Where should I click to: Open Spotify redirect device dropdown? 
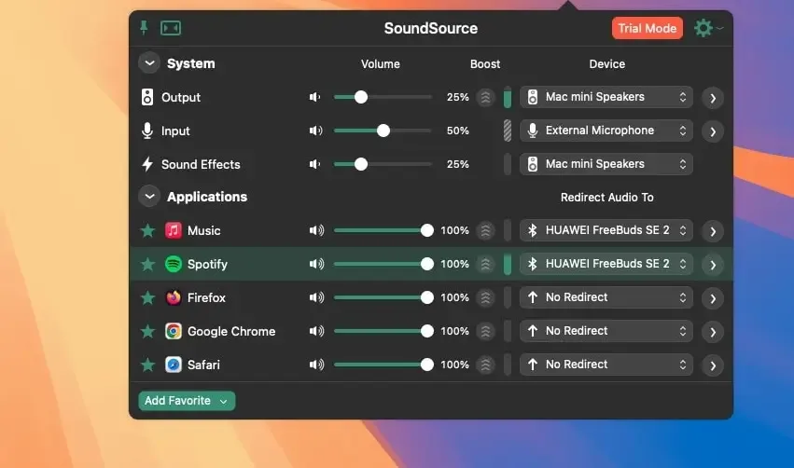[x=606, y=264]
